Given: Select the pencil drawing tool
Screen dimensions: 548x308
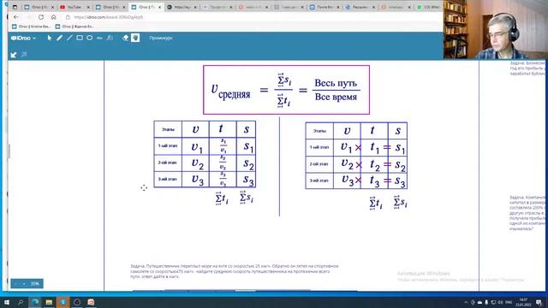Looking at the screenshot, I should point(59,38).
